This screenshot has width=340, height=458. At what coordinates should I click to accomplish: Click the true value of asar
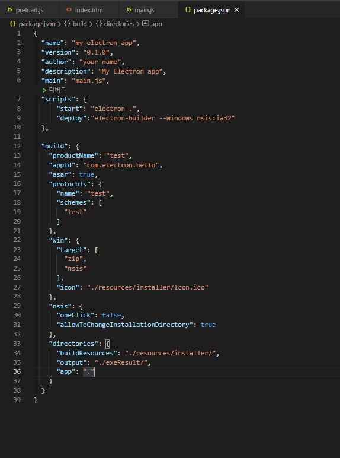pos(86,174)
